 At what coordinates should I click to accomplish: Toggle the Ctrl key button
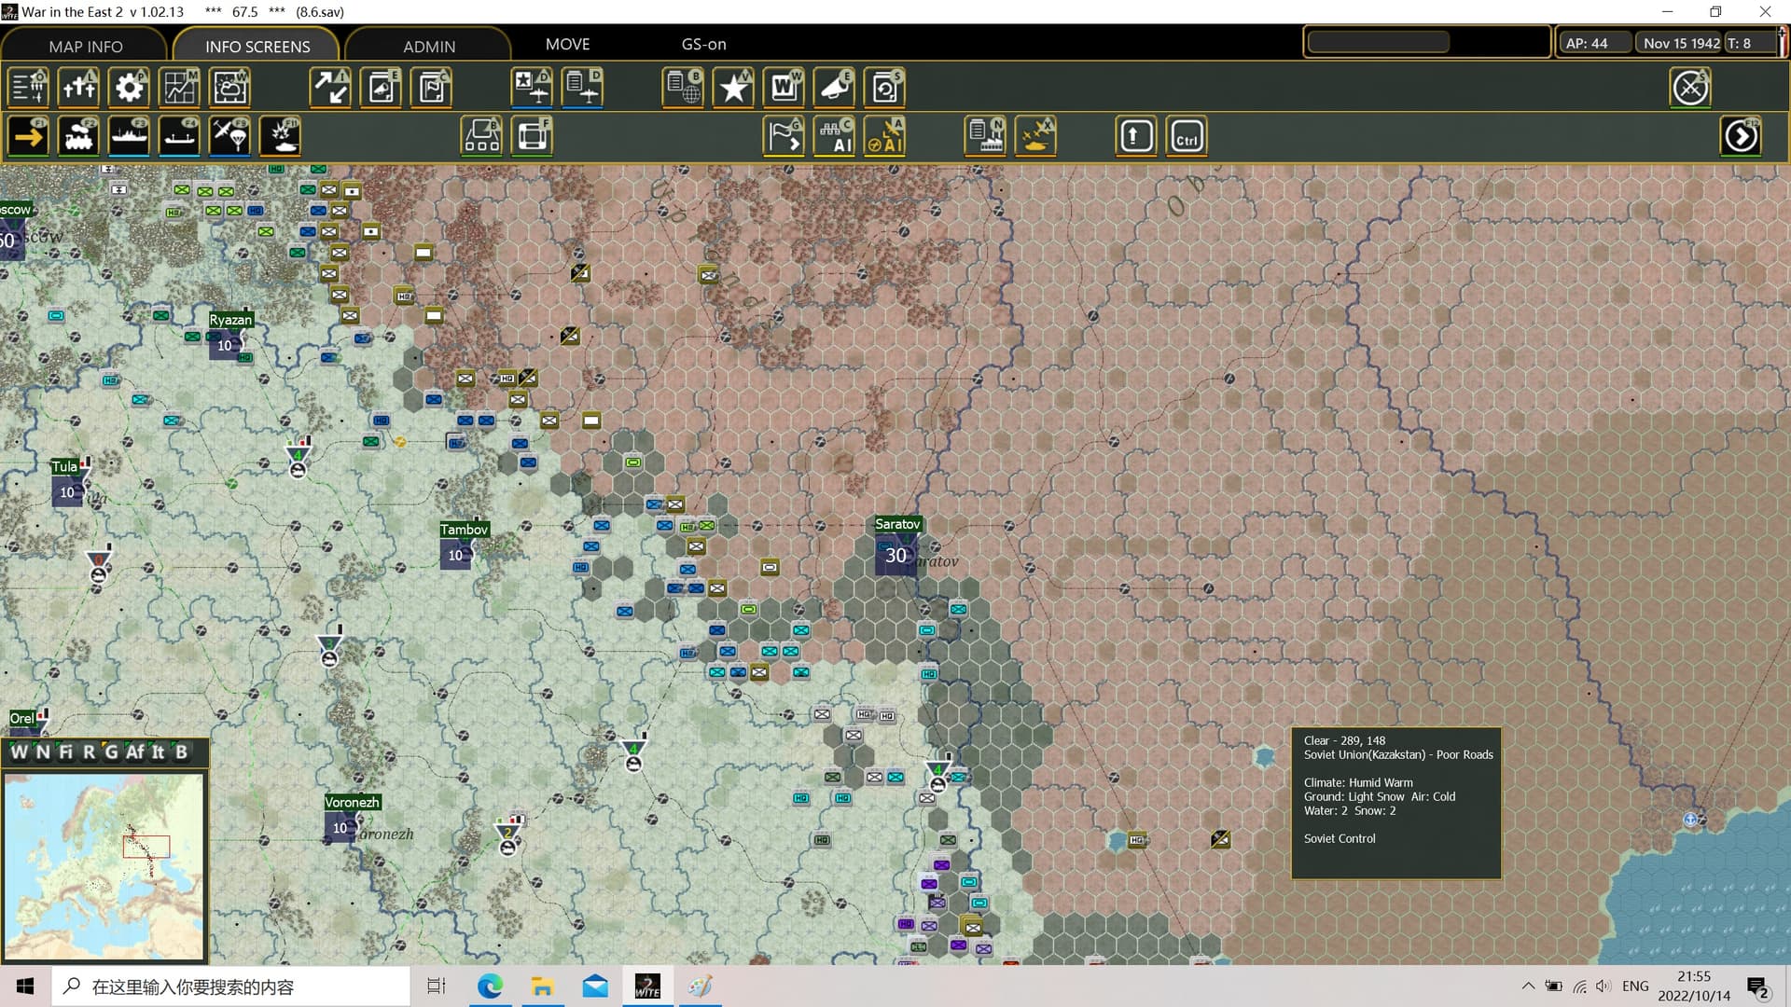[x=1187, y=136]
